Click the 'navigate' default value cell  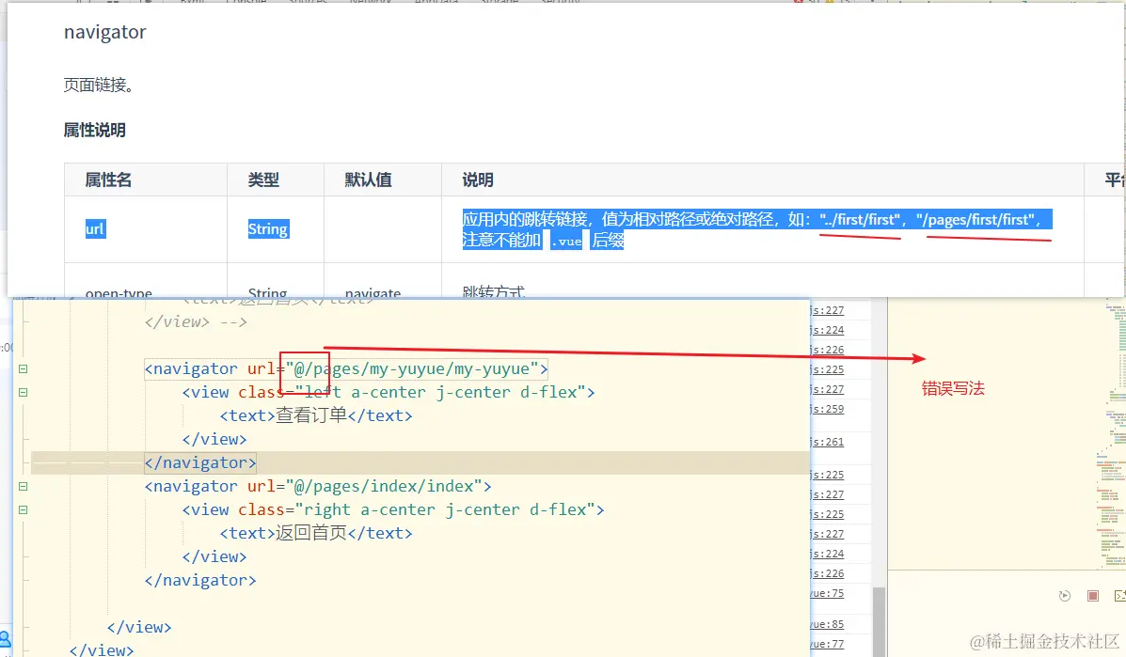coord(373,292)
